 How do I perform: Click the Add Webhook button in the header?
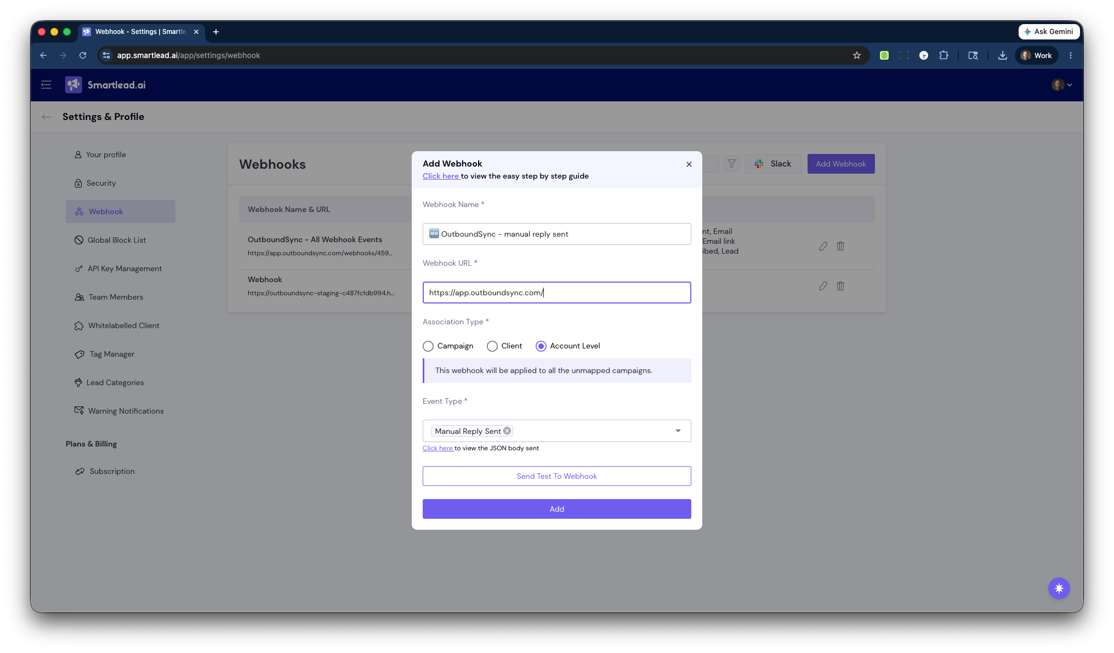[841, 164]
